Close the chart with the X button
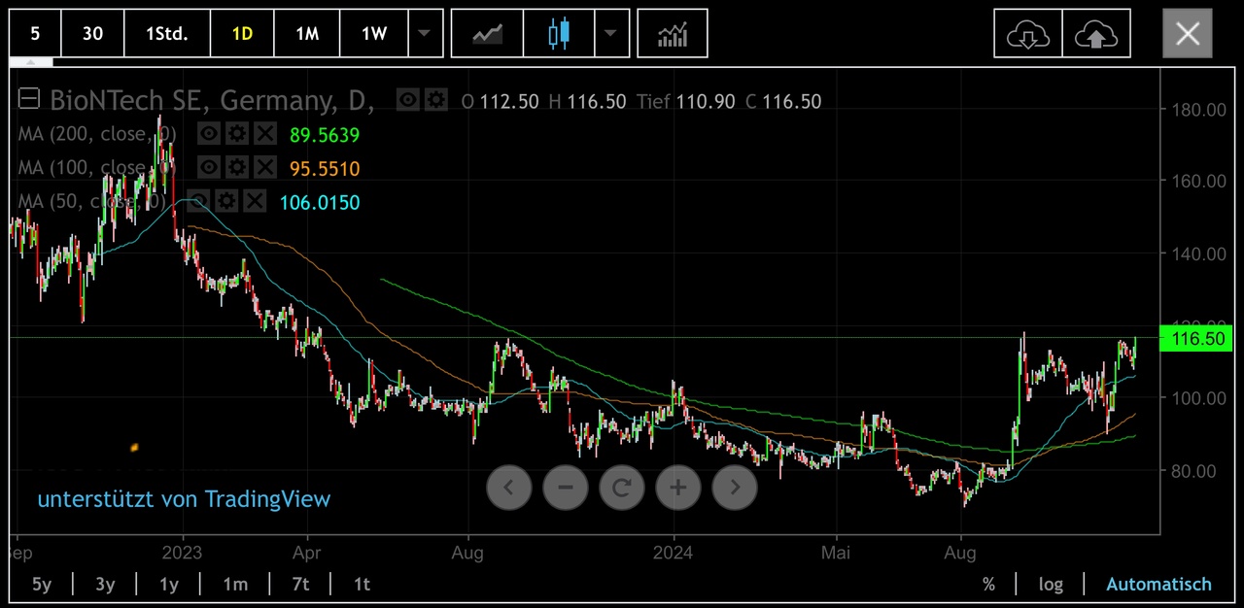Screen dimensions: 1244x608 click(x=1188, y=34)
